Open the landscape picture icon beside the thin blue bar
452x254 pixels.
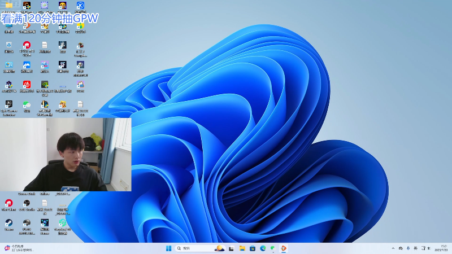pyautogui.click(x=80, y=84)
